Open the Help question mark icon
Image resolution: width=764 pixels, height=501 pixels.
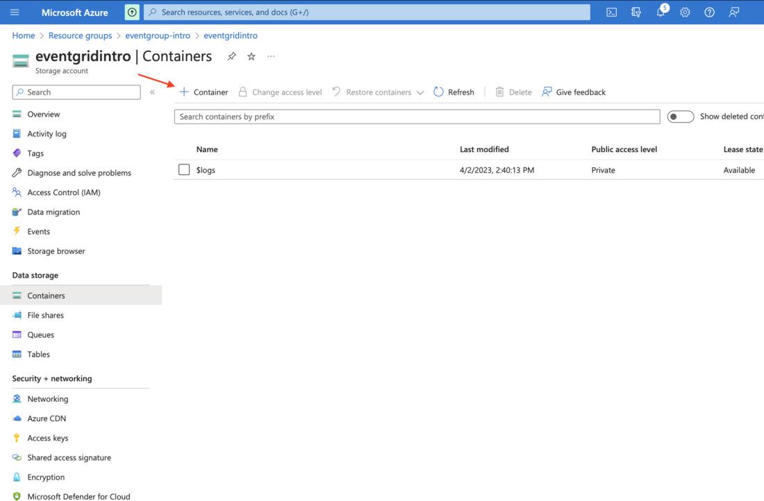tap(709, 12)
